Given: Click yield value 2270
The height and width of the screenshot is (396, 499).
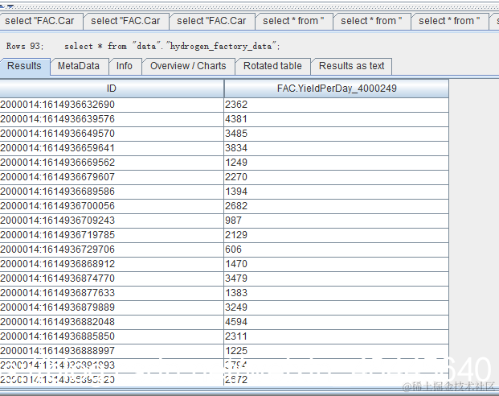Looking at the screenshot, I should click(337, 177).
